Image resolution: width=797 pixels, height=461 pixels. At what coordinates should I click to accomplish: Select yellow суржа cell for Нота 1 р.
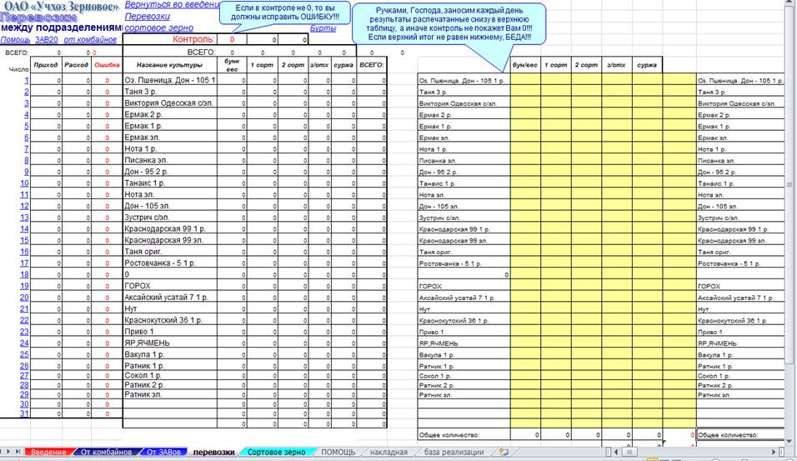point(647,149)
